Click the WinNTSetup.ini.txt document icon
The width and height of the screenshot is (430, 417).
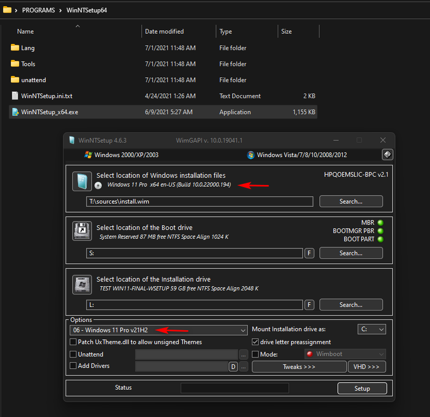15,95
